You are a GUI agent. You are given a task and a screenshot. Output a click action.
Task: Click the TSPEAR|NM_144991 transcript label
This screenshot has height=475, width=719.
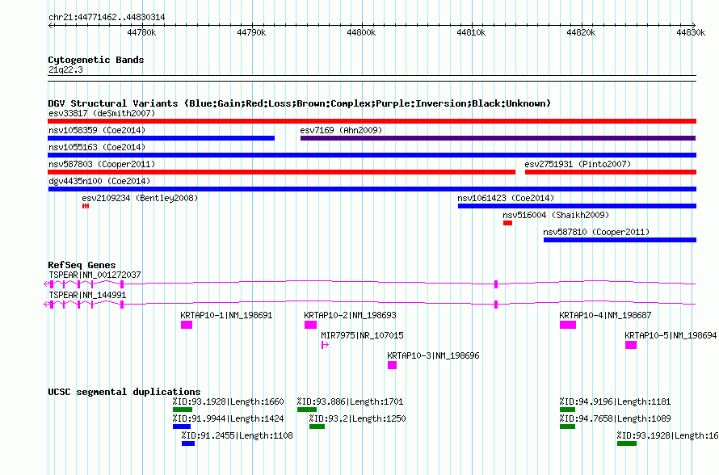pos(87,295)
